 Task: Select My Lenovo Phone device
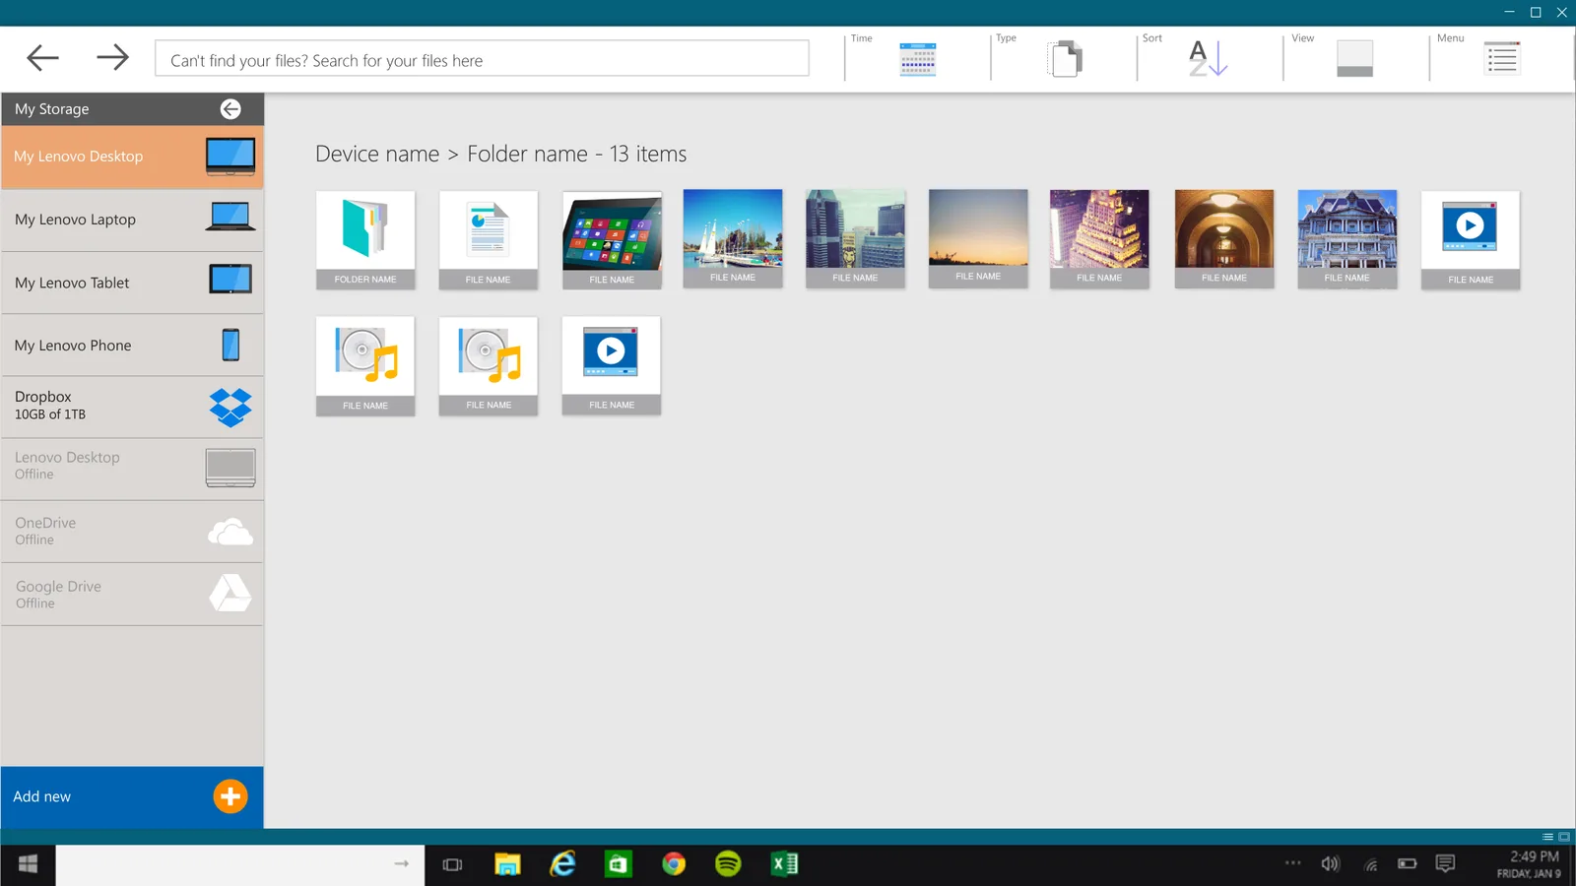tap(132, 346)
